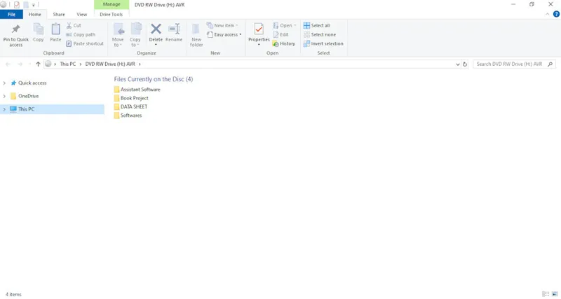Click the Properties checkmark icon
The width and height of the screenshot is (561, 299).
[x=259, y=29]
